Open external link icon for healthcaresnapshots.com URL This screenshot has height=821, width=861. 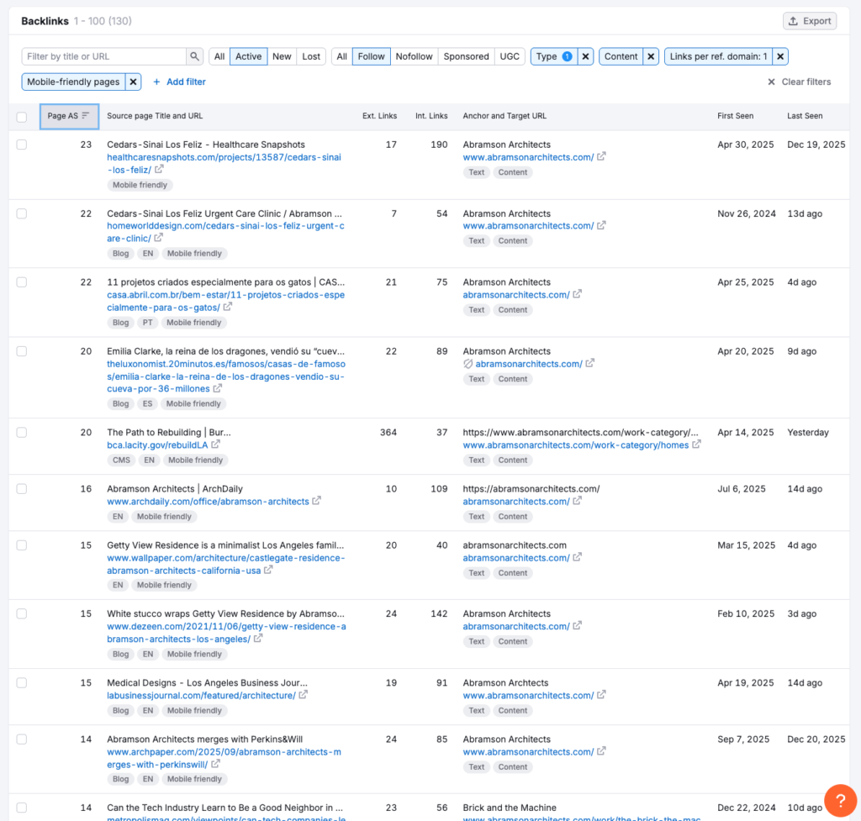pyautogui.click(x=159, y=170)
